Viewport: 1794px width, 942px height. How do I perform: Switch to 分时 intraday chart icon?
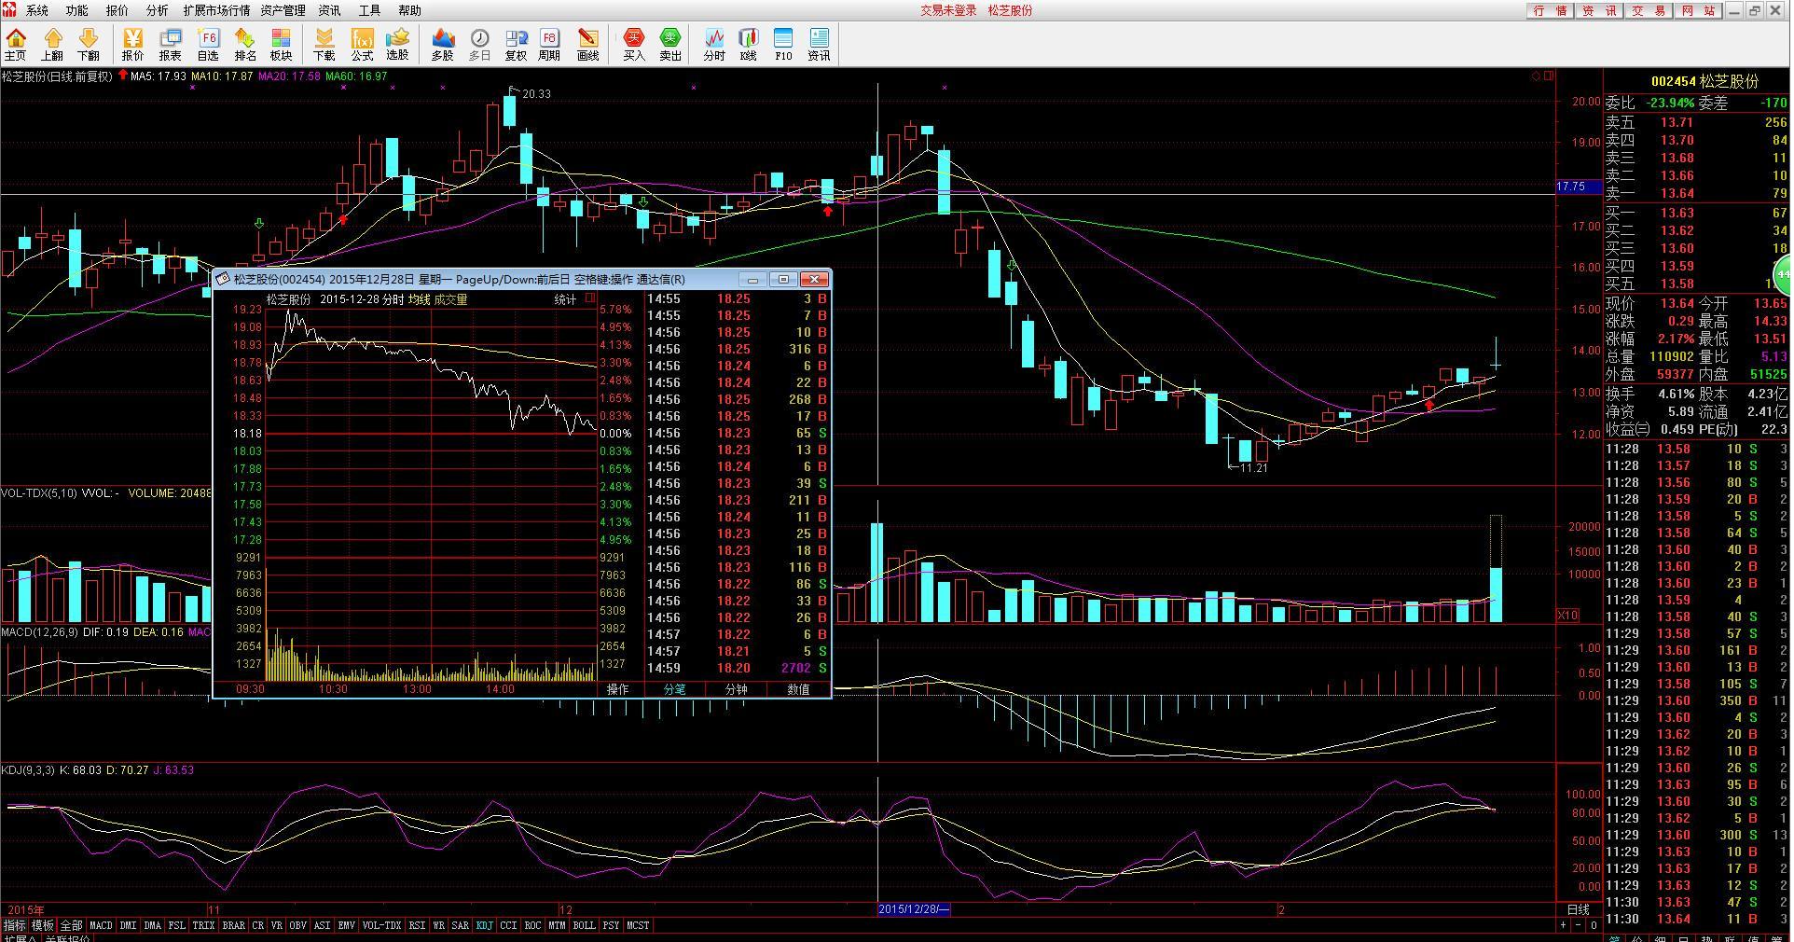714,44
